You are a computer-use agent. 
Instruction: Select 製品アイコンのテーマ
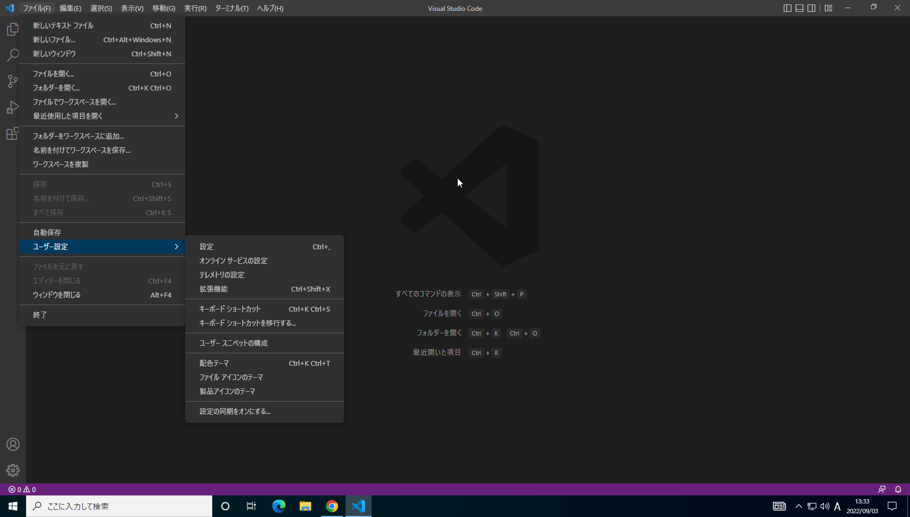(x=264, y=391)
